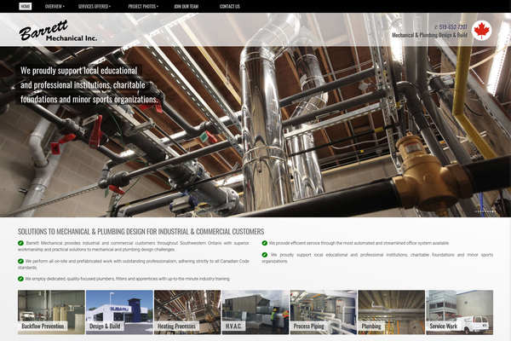Open the H.V.A.C. service thumbnail
The height and width of the screenshot is (341, 511).
click(255, 312)
